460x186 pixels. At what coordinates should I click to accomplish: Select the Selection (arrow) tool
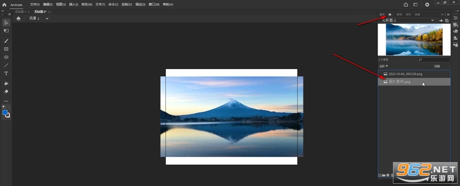coord(6,23)
